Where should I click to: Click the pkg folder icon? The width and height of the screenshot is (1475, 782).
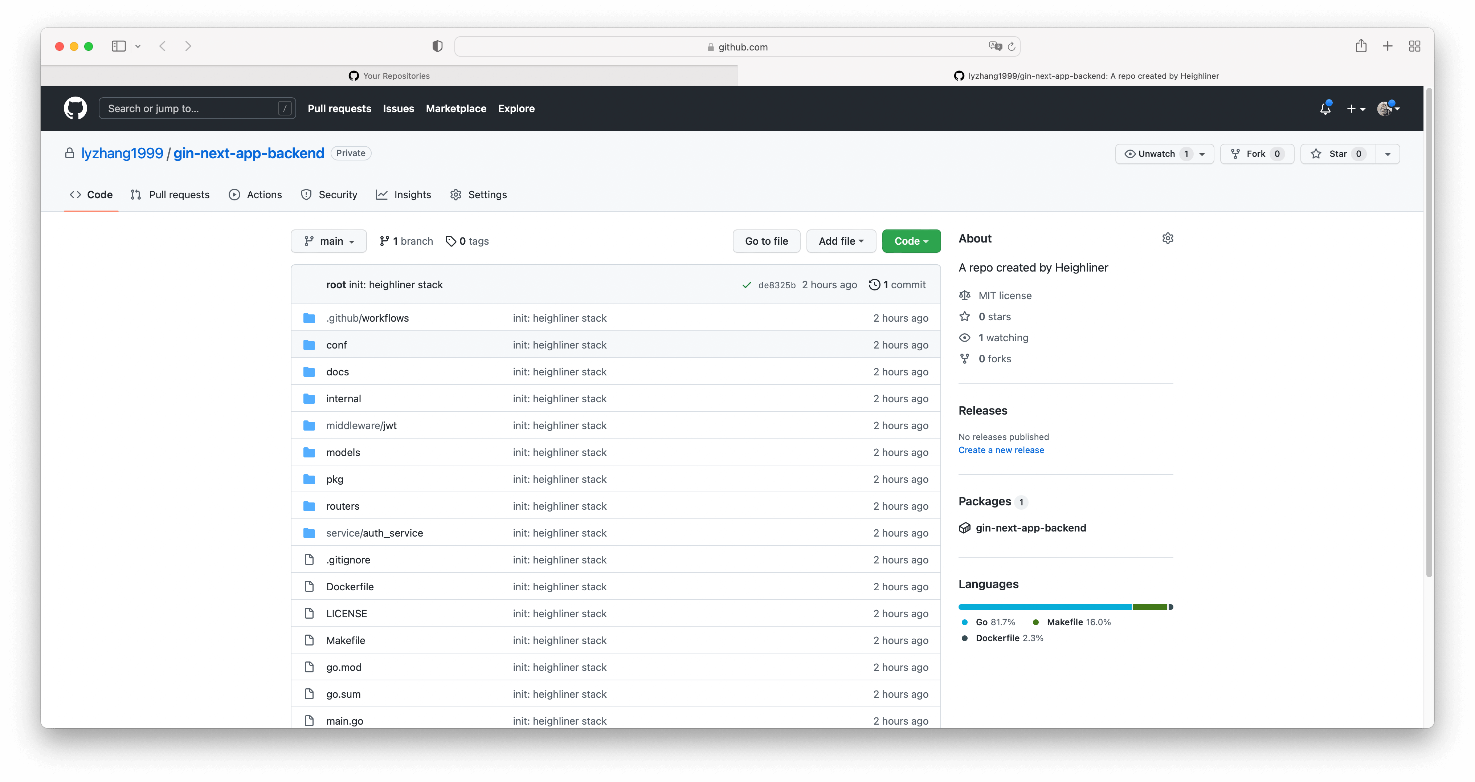point(309,480)
